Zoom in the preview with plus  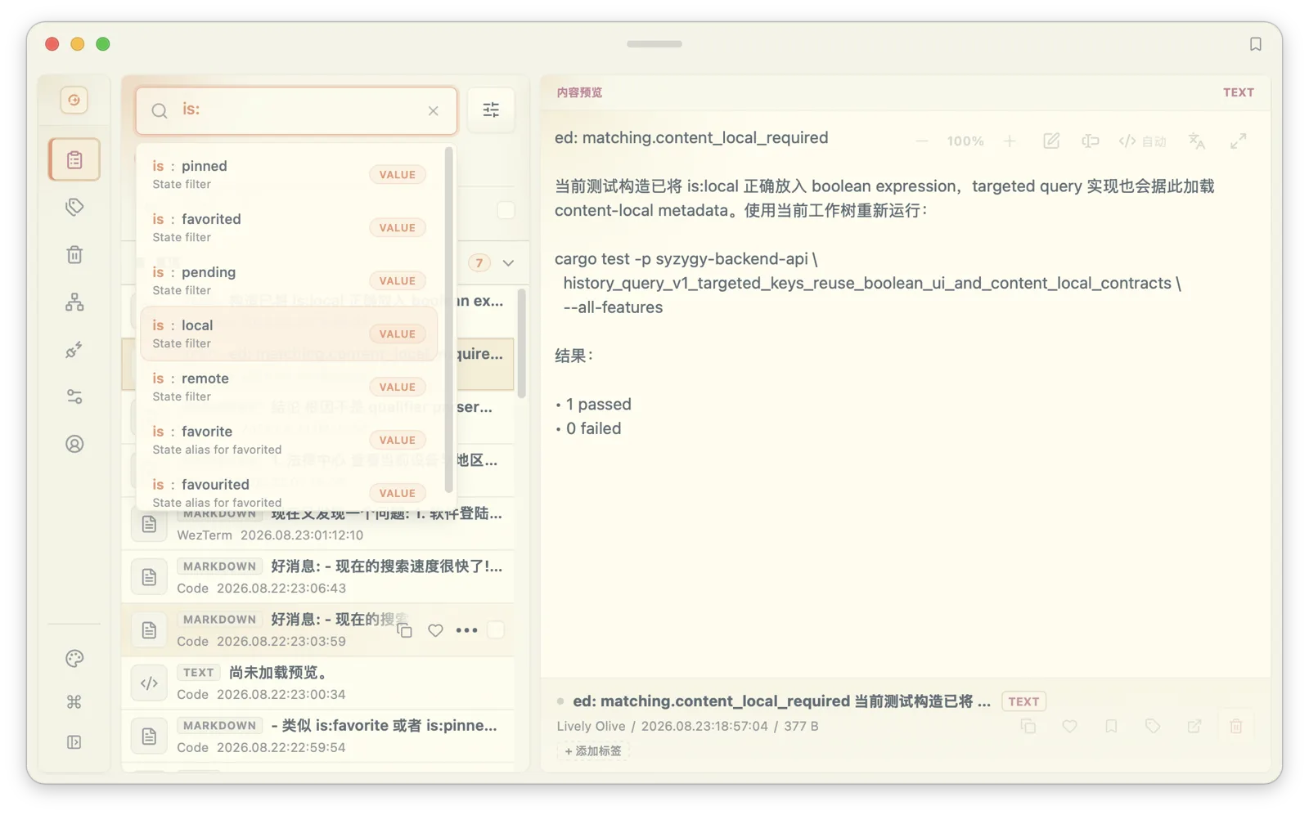(1010, 141)
